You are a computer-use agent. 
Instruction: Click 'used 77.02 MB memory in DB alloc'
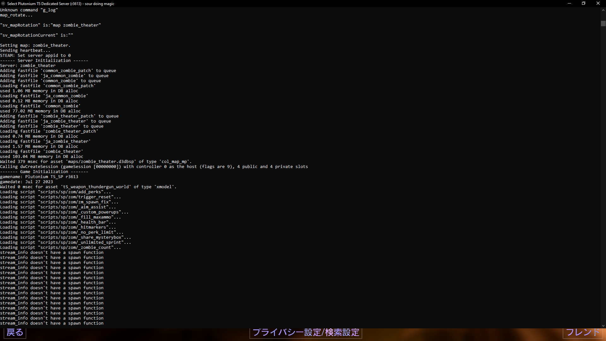pyautogui.click(x=40, y=111)
